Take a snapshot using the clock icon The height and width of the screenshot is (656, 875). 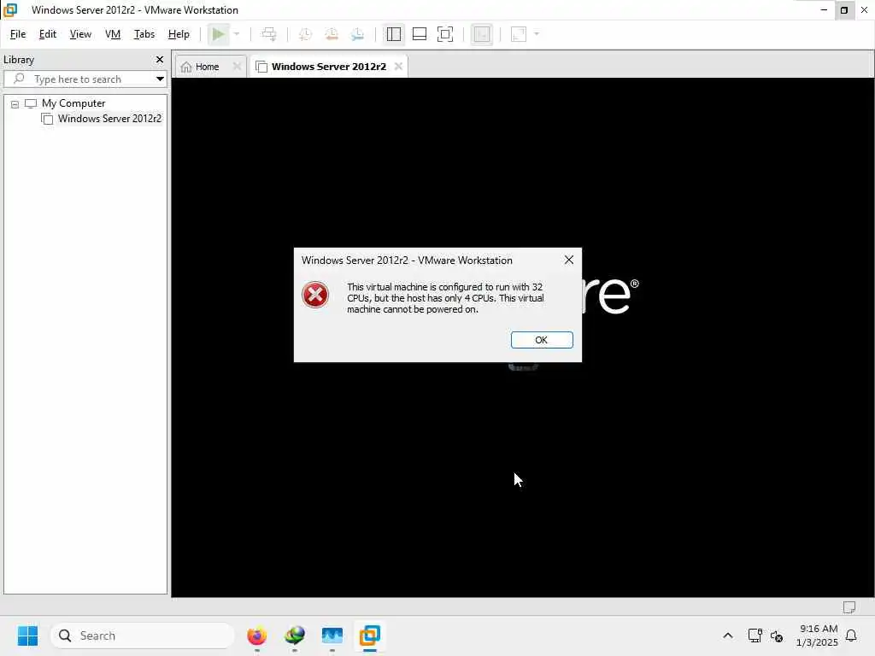click(305, 34)
